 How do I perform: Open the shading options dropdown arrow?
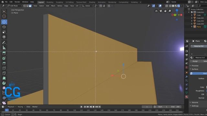point(181,6)
